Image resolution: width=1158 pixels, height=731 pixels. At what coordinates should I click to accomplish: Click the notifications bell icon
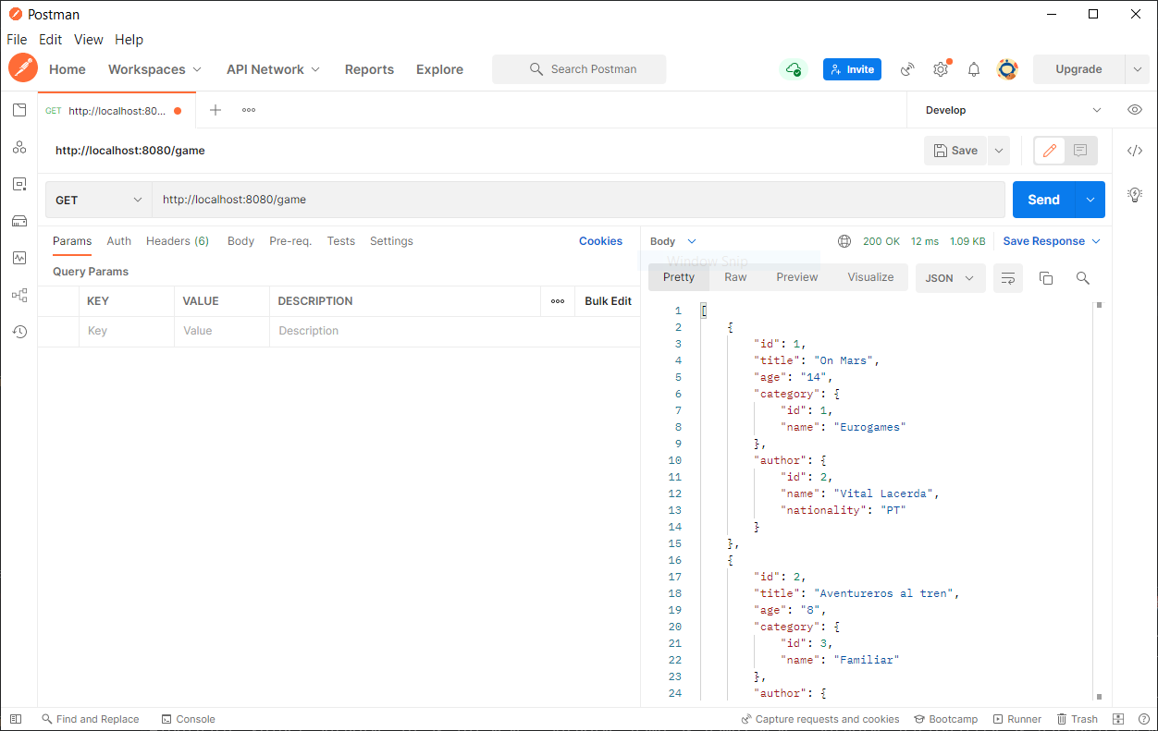point(974,69)
